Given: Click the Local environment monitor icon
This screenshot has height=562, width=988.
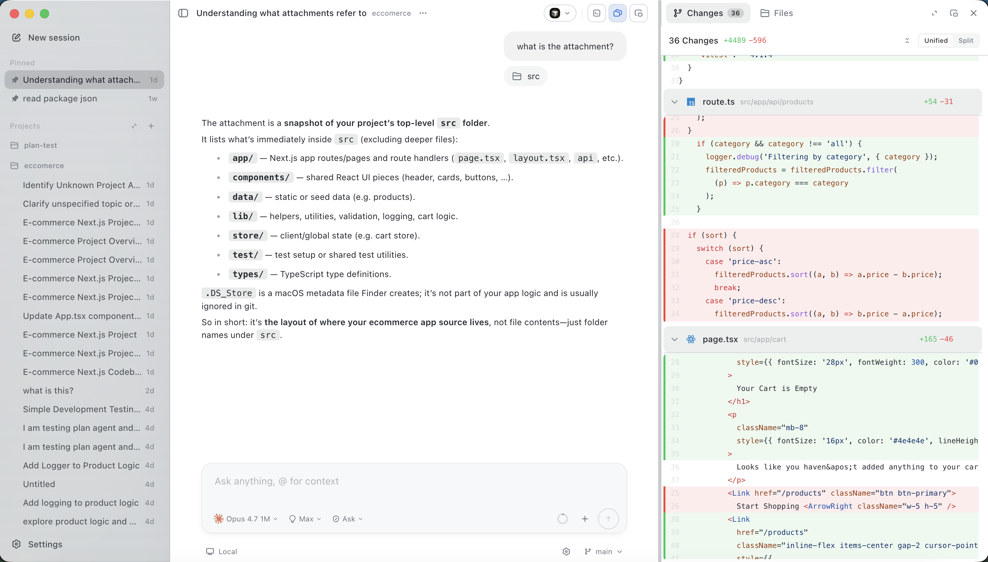Looking at the screenshot, I should click(210, 552).
